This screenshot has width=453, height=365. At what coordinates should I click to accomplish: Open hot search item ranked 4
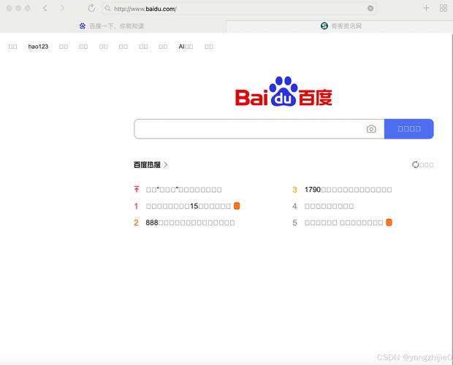329,206
